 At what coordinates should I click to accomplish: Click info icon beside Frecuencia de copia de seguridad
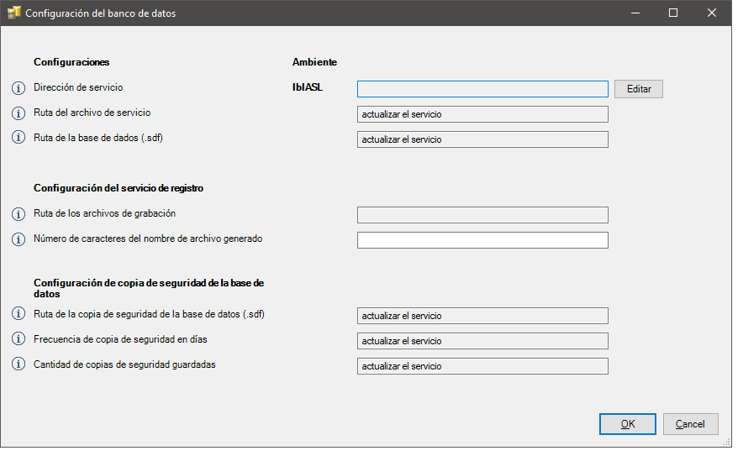[18, 338]
